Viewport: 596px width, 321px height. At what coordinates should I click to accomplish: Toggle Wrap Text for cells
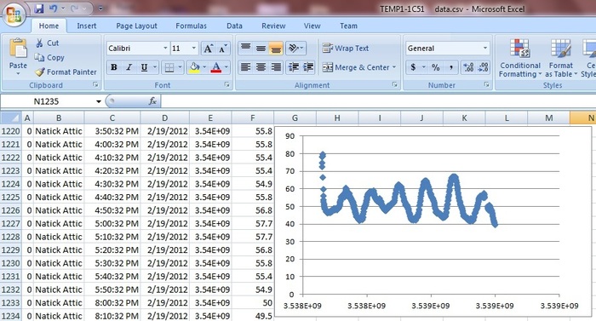click(346, 49)
